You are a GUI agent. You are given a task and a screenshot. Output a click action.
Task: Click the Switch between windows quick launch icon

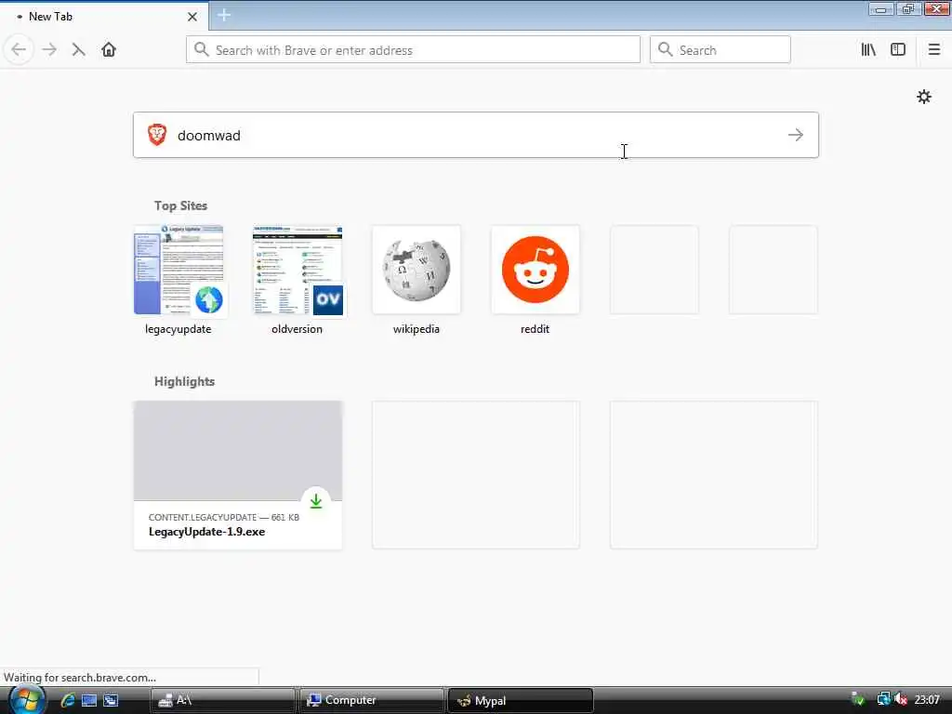click(x=111, y=701)
